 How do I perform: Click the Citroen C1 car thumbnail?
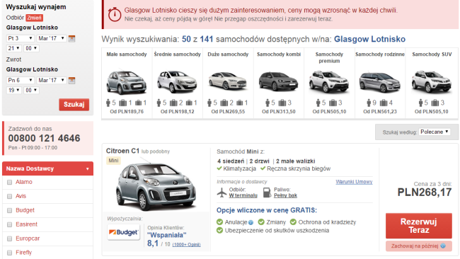156,187
